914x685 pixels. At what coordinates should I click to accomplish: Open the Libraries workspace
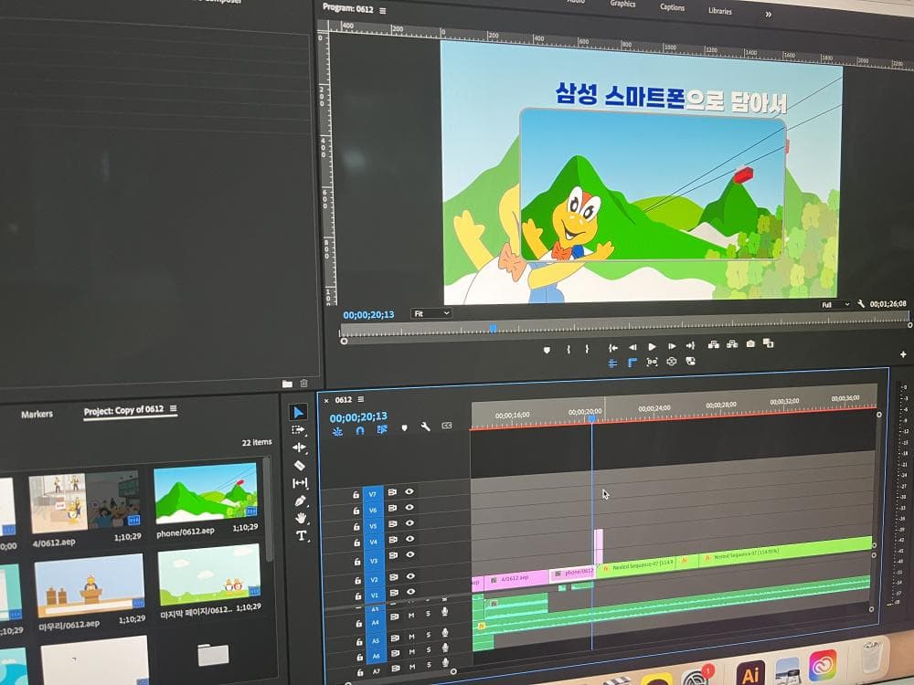tap(720, 10)
